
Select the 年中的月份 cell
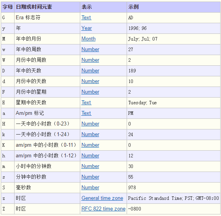coord(47,39)
